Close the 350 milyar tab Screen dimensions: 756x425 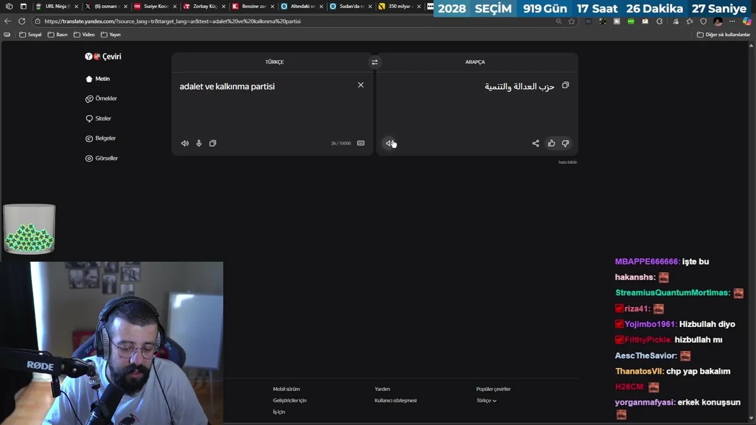tap(419, 6)
